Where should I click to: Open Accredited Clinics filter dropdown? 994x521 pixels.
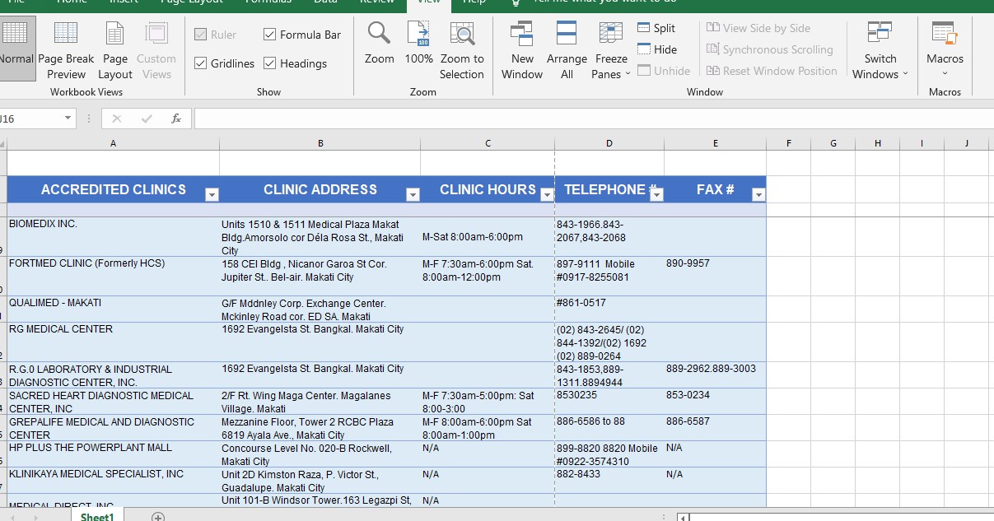pyautogui.click(x=212, y=195)
